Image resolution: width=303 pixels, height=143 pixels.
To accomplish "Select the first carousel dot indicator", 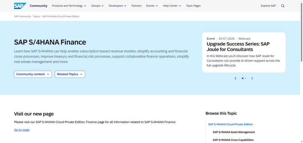I will tap(243, 78).
